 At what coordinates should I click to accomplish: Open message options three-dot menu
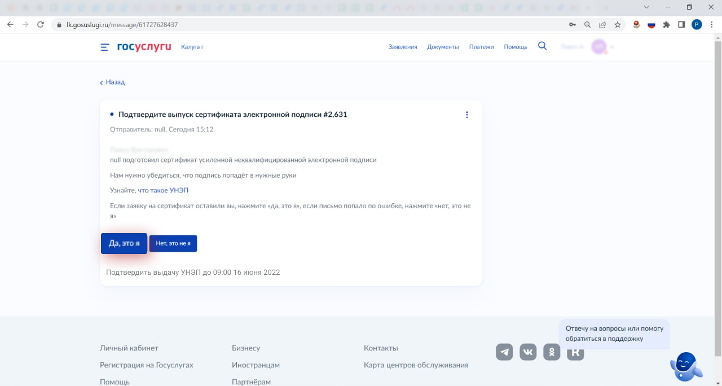click(466, 115)
